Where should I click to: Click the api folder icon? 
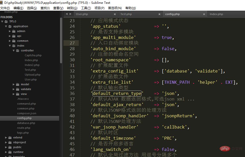(14, 36)
